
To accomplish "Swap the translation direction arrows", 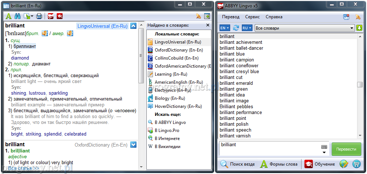I will 236,28.
